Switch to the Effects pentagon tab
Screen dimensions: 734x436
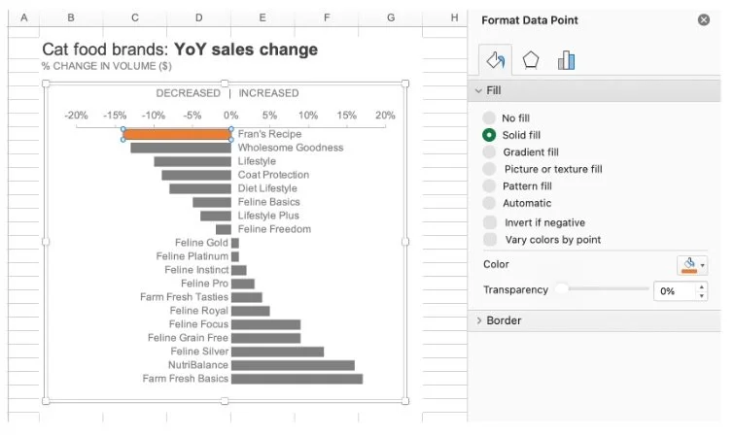(x=531, y=60)
